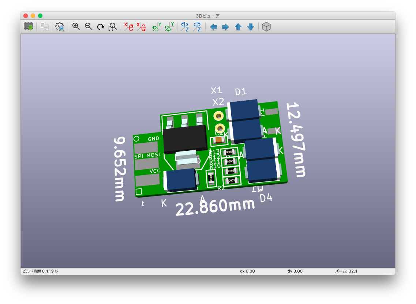Close the 3D viewer window
This screenshot has width=416, height=304.
(x=26, y=16)
